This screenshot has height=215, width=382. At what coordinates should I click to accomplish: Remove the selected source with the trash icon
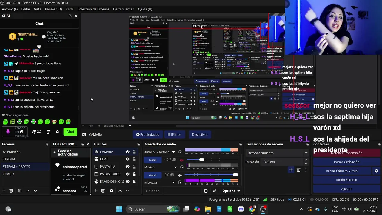[103, 191]
